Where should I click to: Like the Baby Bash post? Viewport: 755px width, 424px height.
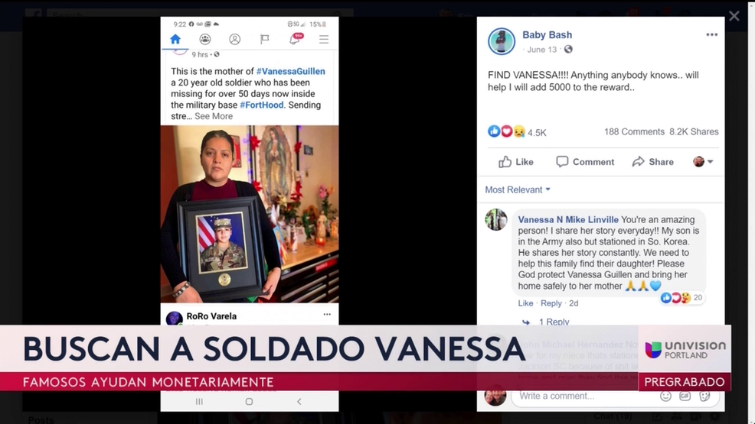[515, 162]
